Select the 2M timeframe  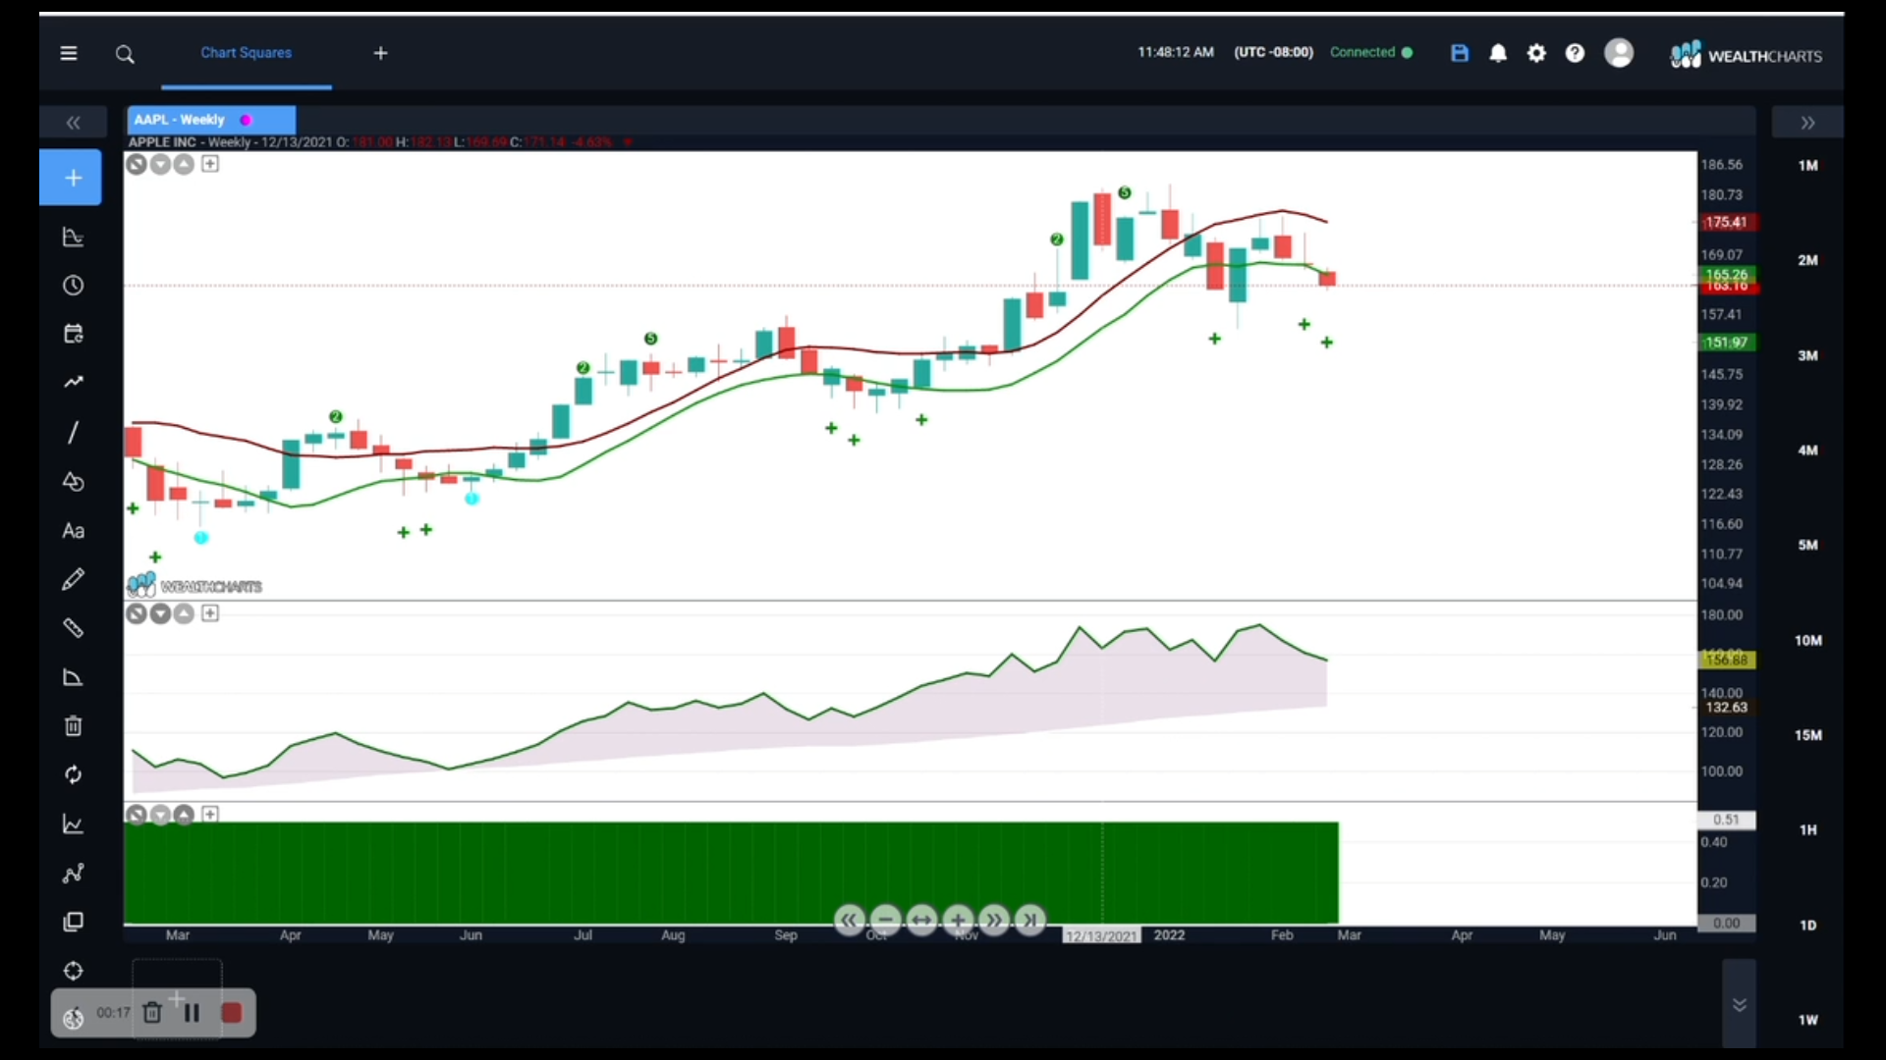1808,261
